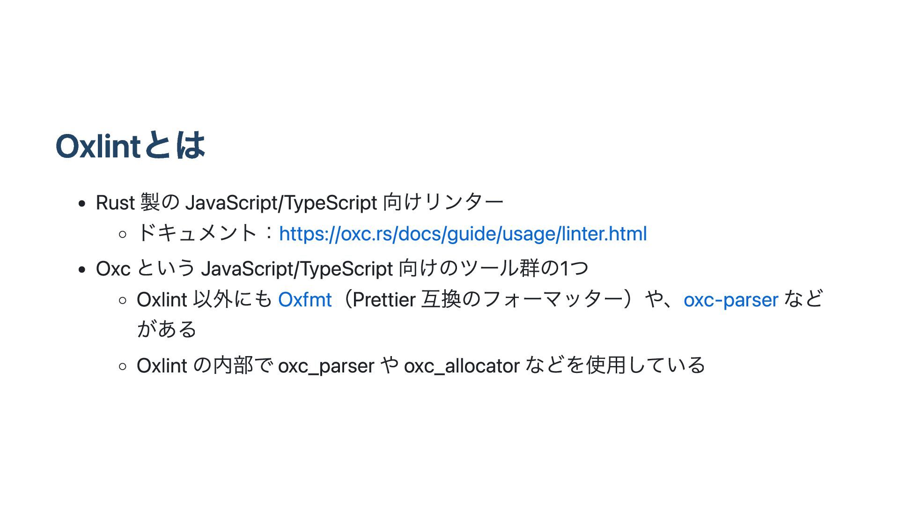
Task: Follow the blue oxc-parser hyperlink
Action: pos(730,300)
